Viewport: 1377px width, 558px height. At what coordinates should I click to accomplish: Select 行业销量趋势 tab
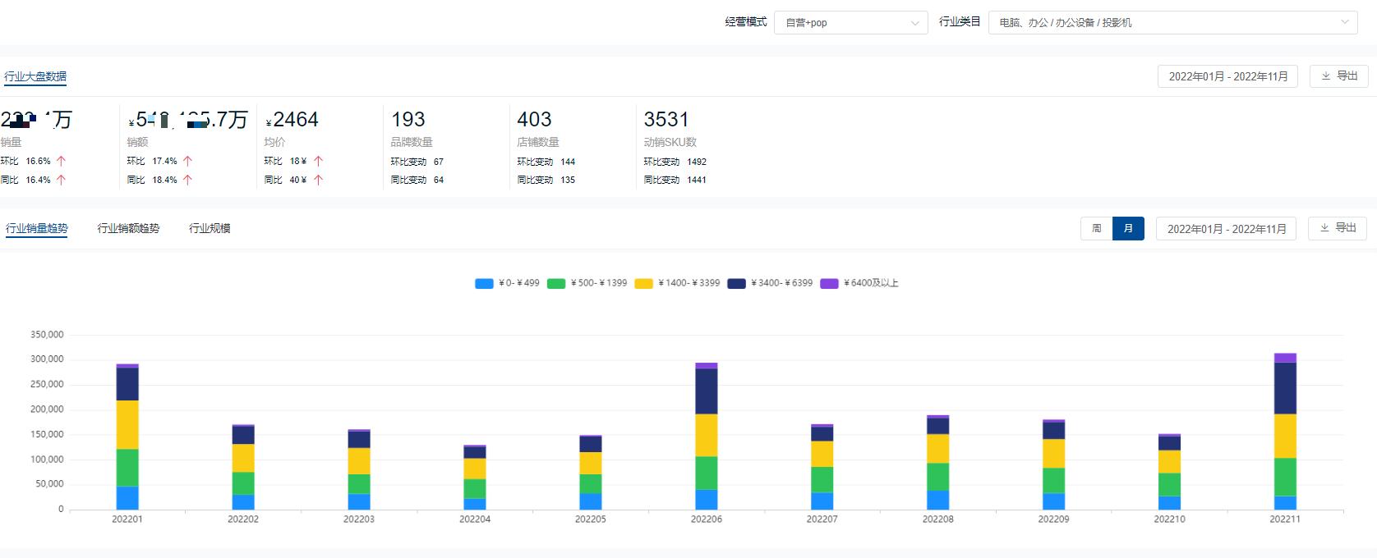coord(37,228)
